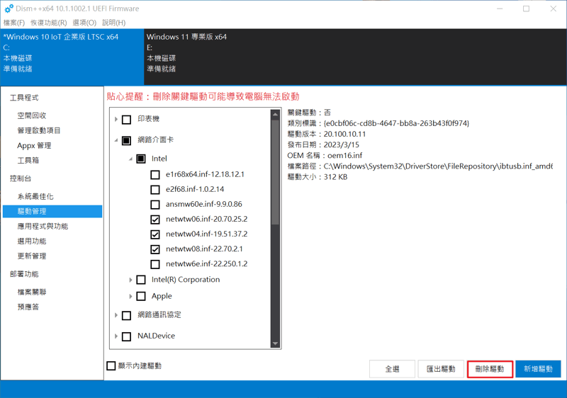
Task: Open 管理啟動項目 in the sidebar
Action: coord(39,130)
